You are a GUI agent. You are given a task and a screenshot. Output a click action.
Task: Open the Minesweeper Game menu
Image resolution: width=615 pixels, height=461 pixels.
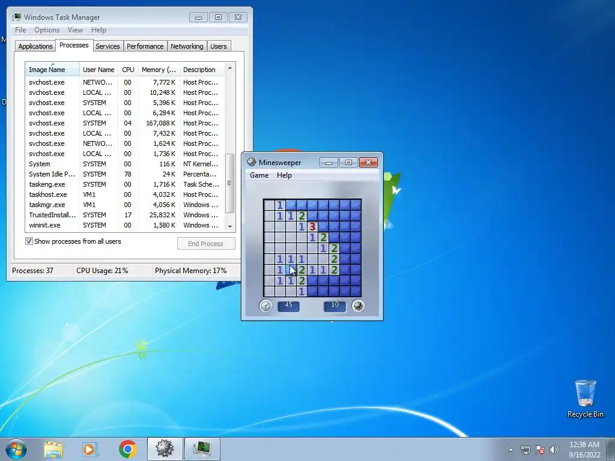(259, 175)
